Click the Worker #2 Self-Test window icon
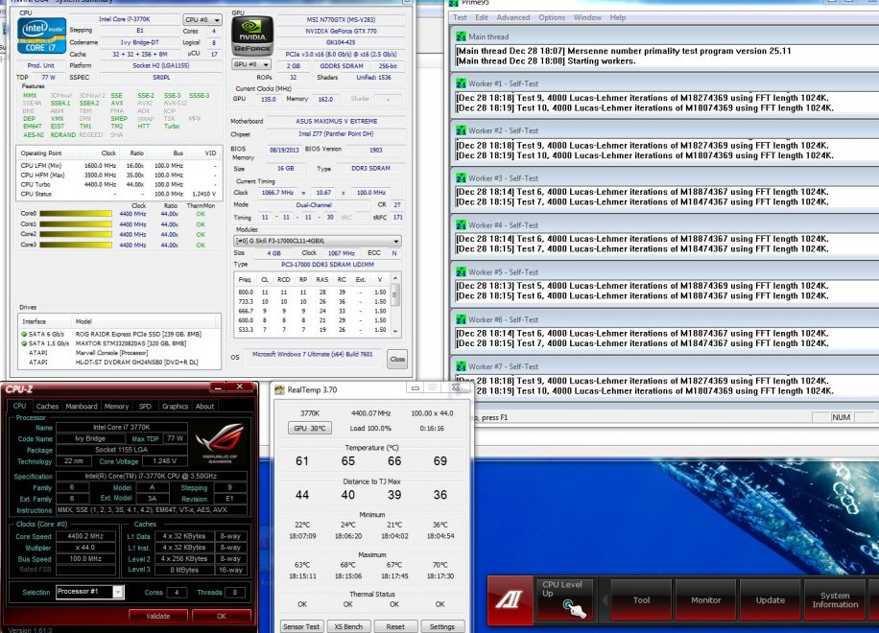 click(x=461, y=130)
